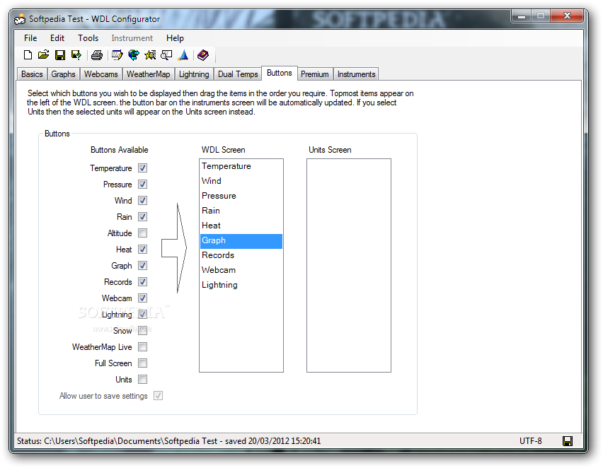Click inside the empty Units Screen listbox
This screenshot has width=603, height=468.
click(x=349, y=266)
